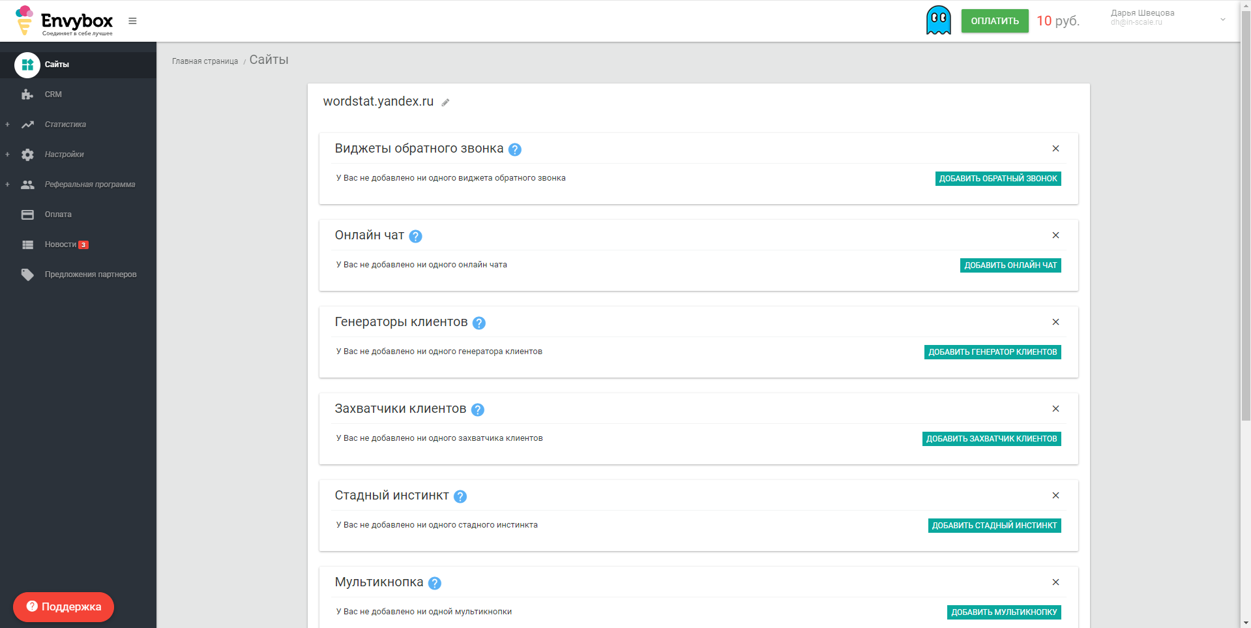
Task: Open help icon next to Онлайн чат
Action: coord(415,236)
